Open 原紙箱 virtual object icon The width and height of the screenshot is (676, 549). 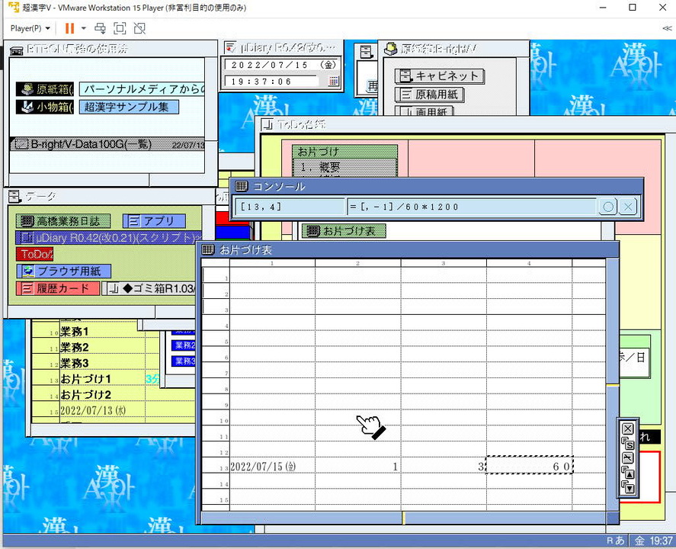pos(45,89)
